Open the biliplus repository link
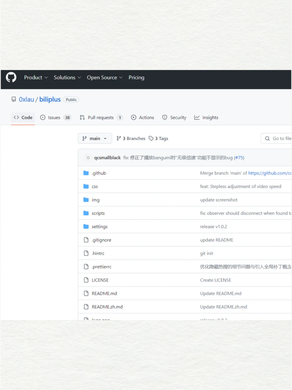 coord(50,99)
